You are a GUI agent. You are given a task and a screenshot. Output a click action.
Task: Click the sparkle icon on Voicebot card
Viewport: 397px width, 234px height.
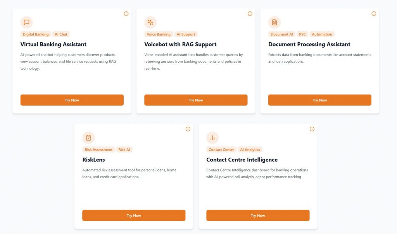click(150, 22)
